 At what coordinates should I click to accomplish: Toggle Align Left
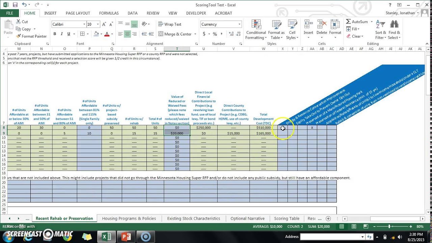(120, 34)
